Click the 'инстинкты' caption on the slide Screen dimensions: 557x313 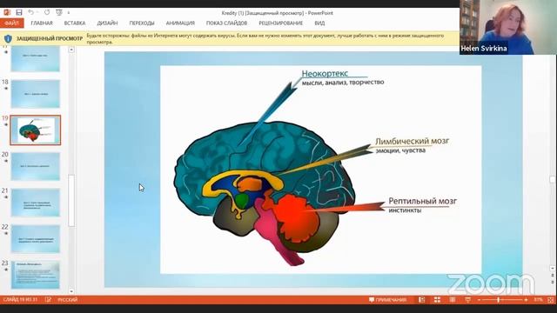pyautogui.click(x=405, y=210)
